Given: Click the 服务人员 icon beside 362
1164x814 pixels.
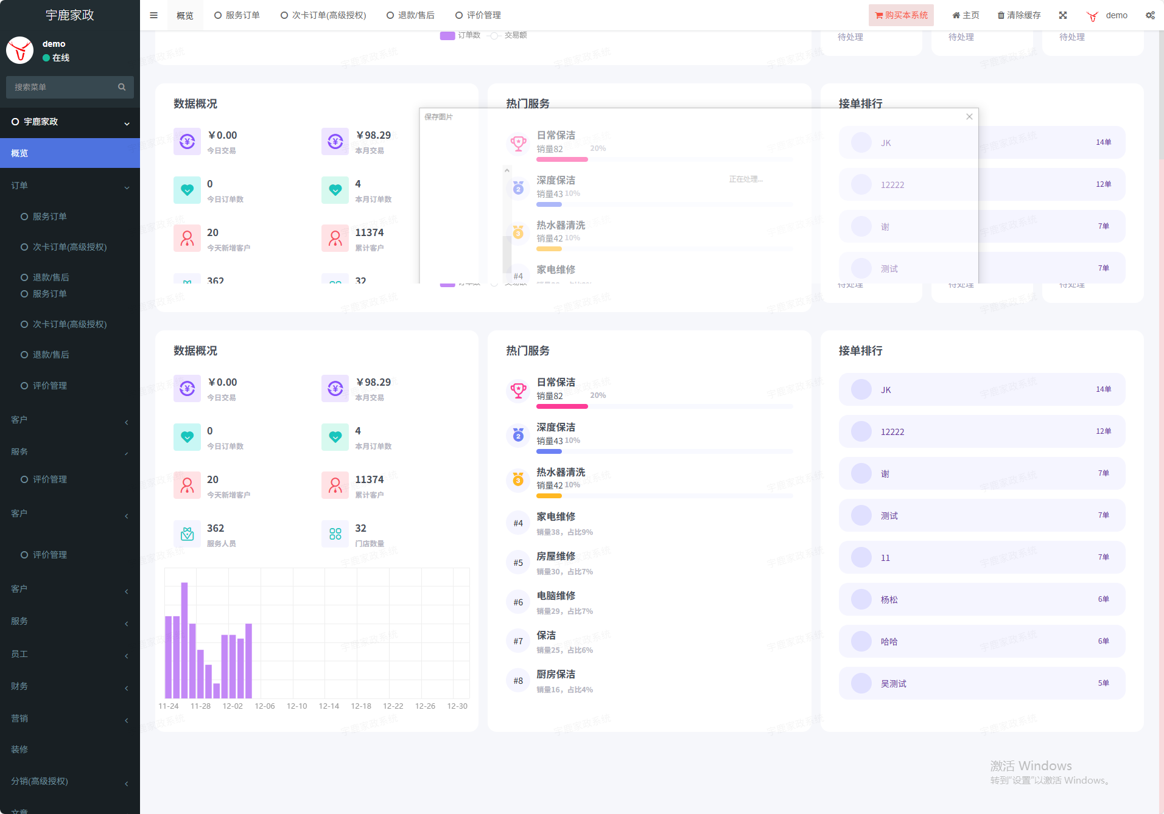Looking at the screenshot, I should (187, 534).
